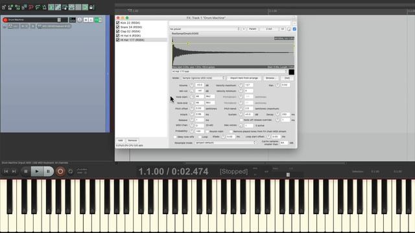The image size is (415, 233).
Task: Enable the Obey note-offs checkbox
Action: [175, 137]
